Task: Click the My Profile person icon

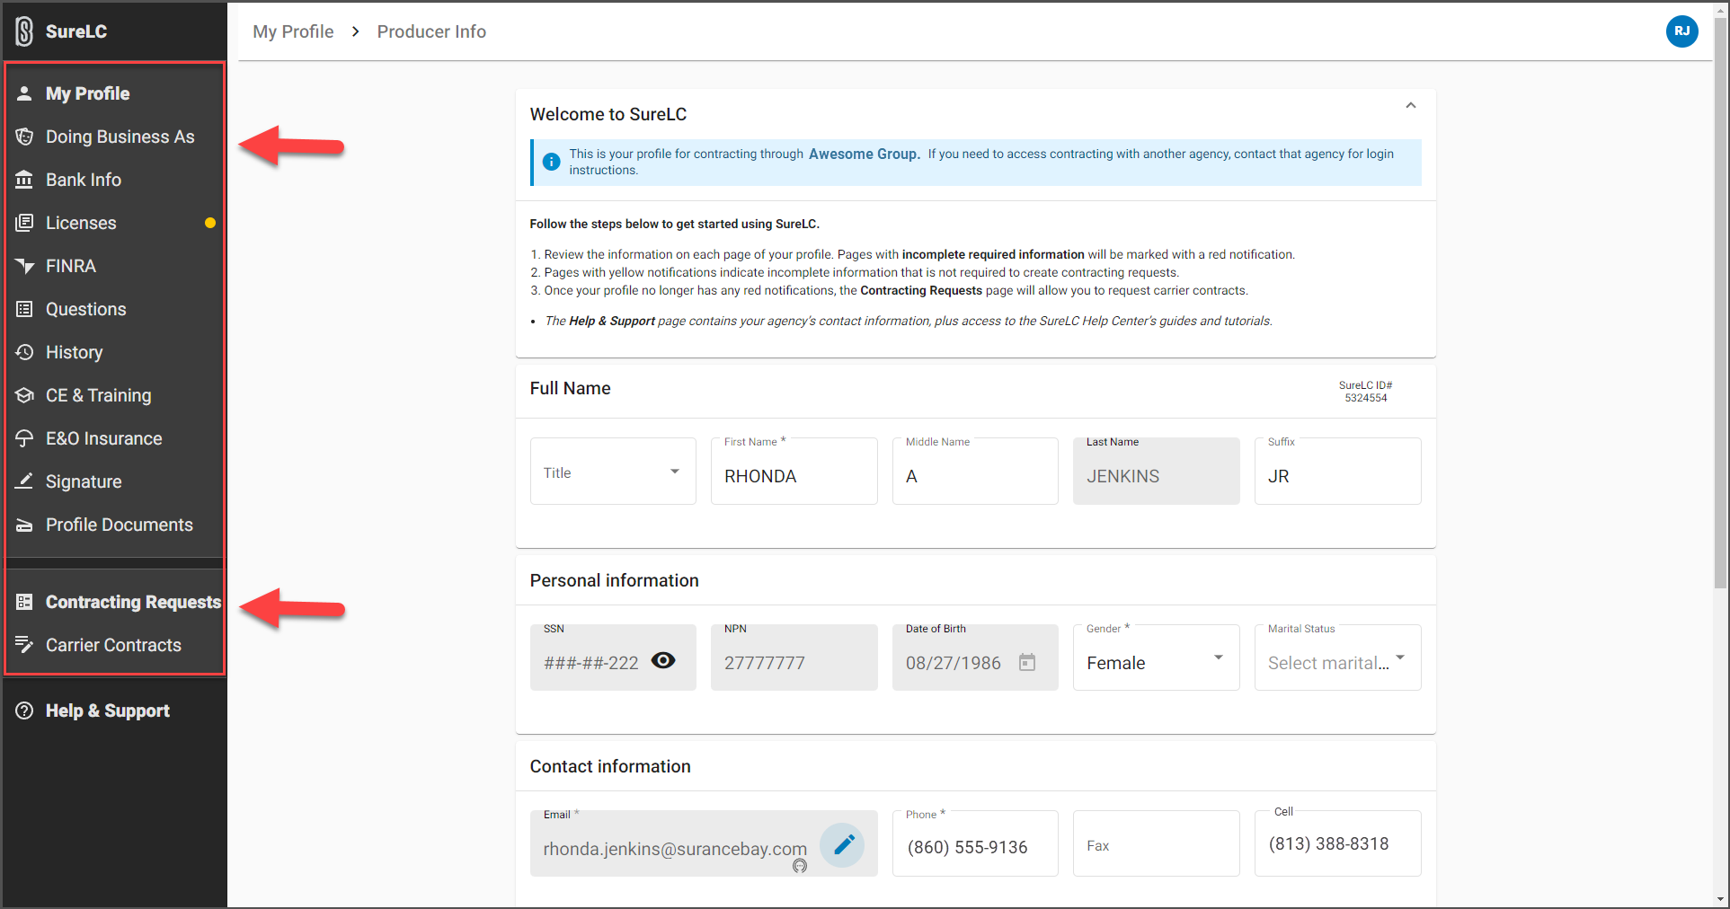Action: tap(24, 93)
